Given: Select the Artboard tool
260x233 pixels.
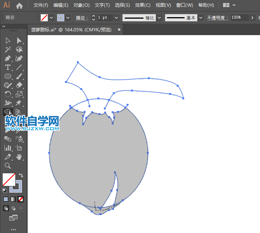Looking at the screenshot, I should pyautogui.click(x=19, y=147).
